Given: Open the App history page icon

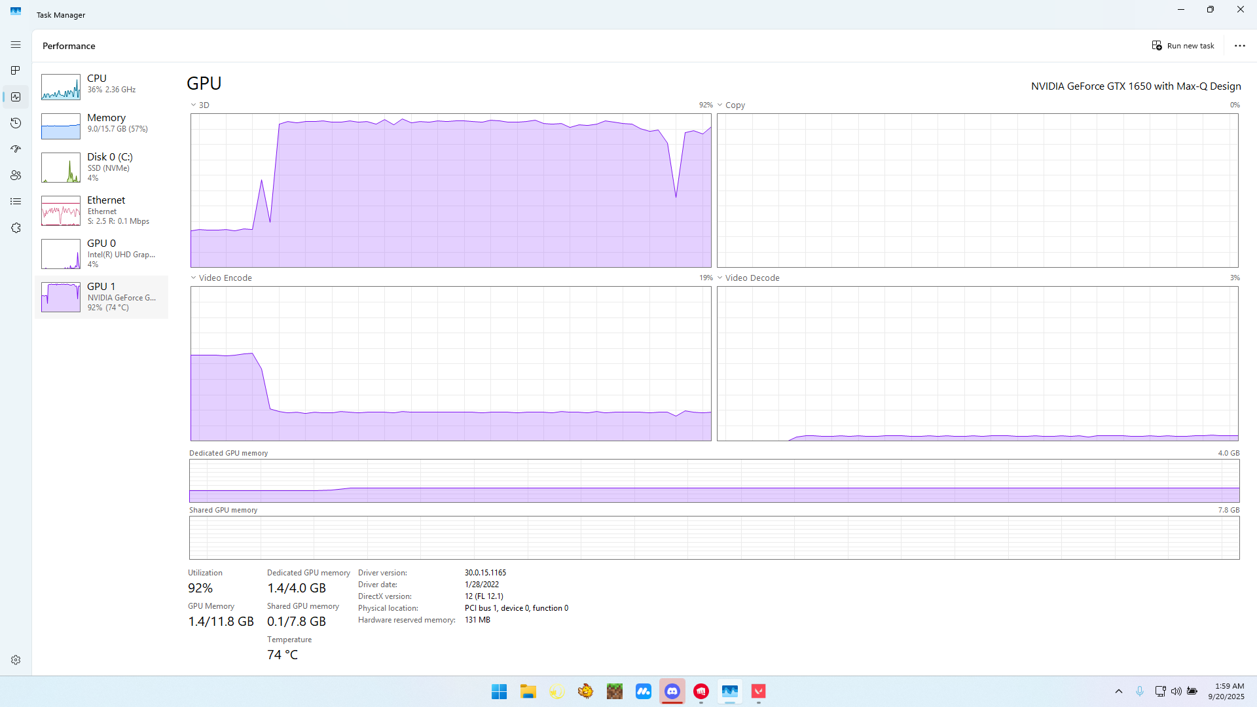Looking at the screenshot, I should (16, 123).
